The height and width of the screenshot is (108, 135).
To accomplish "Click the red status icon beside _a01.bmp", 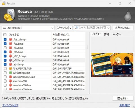I will click(x=10, y=64).
